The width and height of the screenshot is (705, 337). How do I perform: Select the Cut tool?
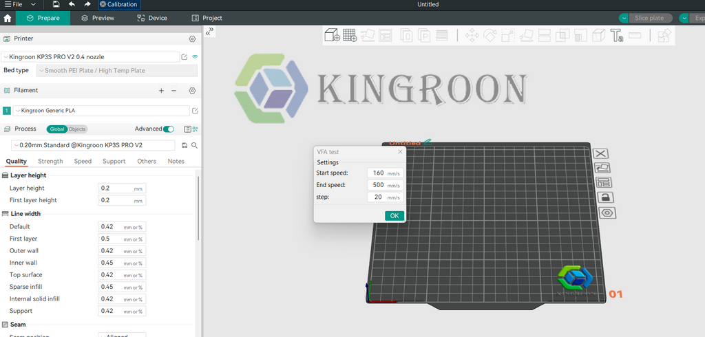[x=544, y=36]
